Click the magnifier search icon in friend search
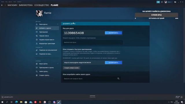The width and height of the screenshot is (185, 104). [118, 79]
